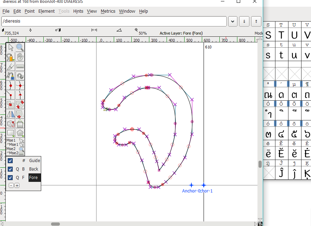
Task: Select the Hand scroll tool
Action: tap(20, 57)
